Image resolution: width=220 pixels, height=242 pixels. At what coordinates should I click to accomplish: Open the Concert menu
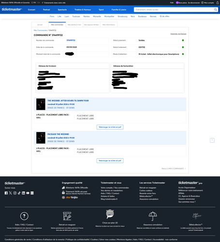31,10
